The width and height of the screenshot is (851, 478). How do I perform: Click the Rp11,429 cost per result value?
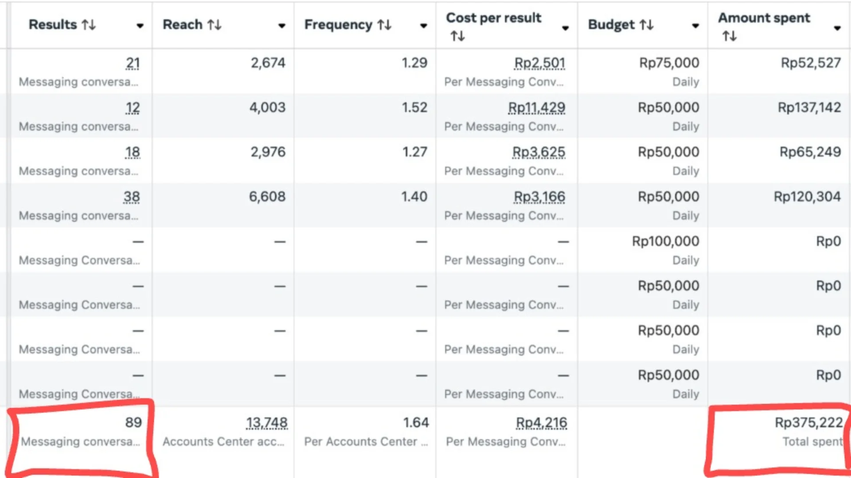click(536, 108)
